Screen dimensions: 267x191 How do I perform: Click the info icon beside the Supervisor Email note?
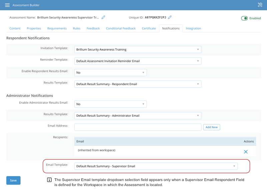49,180
